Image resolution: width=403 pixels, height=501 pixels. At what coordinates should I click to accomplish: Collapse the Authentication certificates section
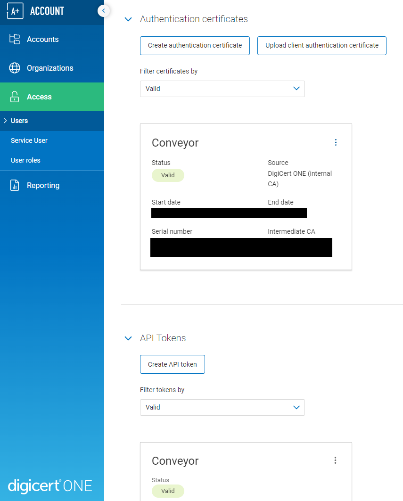point(128,19)
